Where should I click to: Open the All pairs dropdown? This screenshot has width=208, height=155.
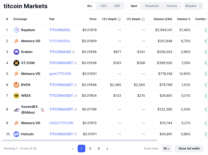pyautogui.click(x=193, y=6)
